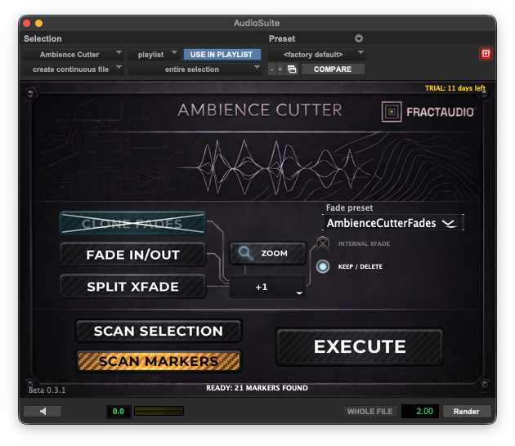Image resolution: width=515 pixels, height=446 pixels.
Task: Open entire selection dropdown
Action: pos(195,69)
